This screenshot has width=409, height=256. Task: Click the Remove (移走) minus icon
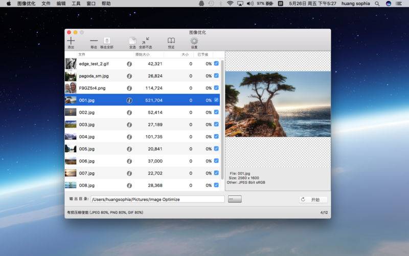coord(94,41)
